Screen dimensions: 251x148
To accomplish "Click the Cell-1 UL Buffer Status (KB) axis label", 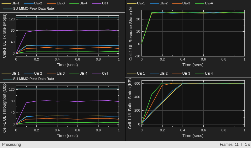I will (x=130, y=103).
